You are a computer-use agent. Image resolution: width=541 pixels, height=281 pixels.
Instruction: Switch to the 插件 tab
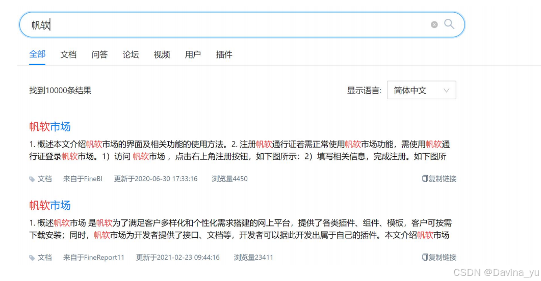(224, 54)
